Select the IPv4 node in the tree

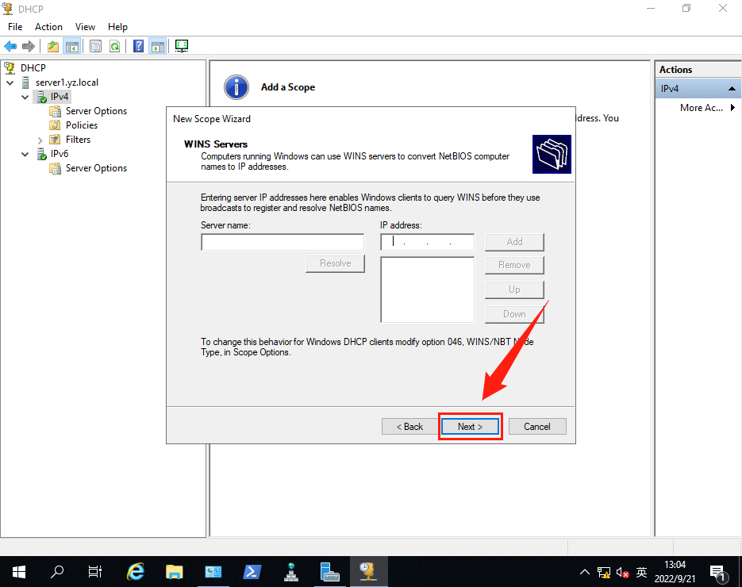pyautogui.click(x=60, y=97)
